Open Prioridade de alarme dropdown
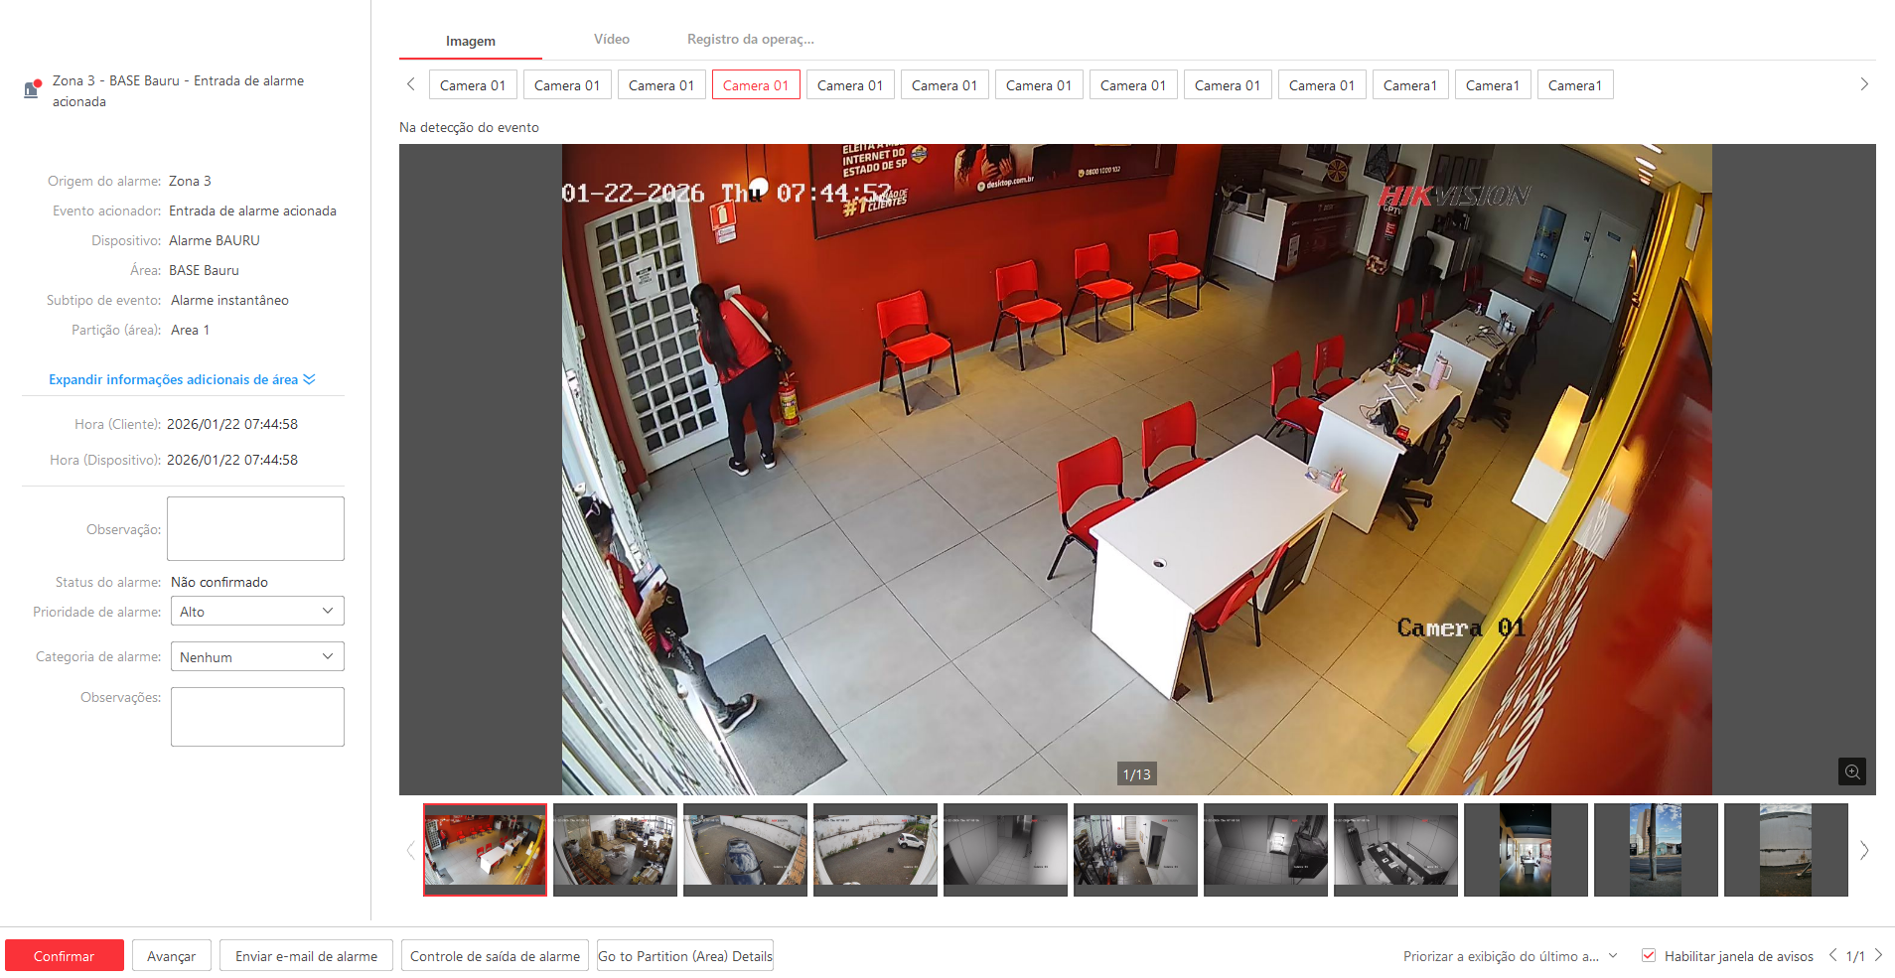Image resolution: width=1895 pixels, height=978 pixels. click(257, 612)
